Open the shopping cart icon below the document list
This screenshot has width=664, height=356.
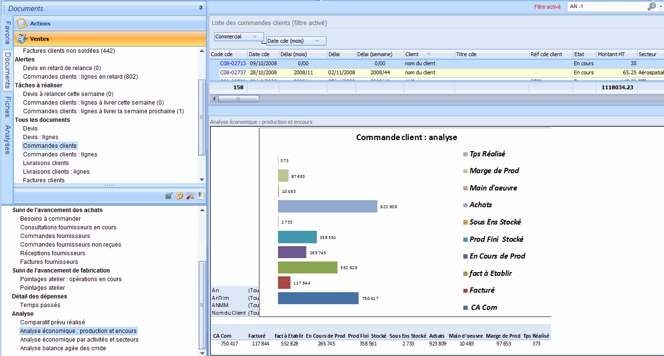coord(169,196)
